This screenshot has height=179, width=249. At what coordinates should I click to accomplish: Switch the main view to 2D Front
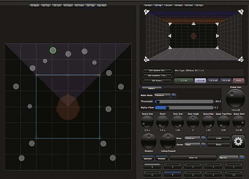[79, 6]
